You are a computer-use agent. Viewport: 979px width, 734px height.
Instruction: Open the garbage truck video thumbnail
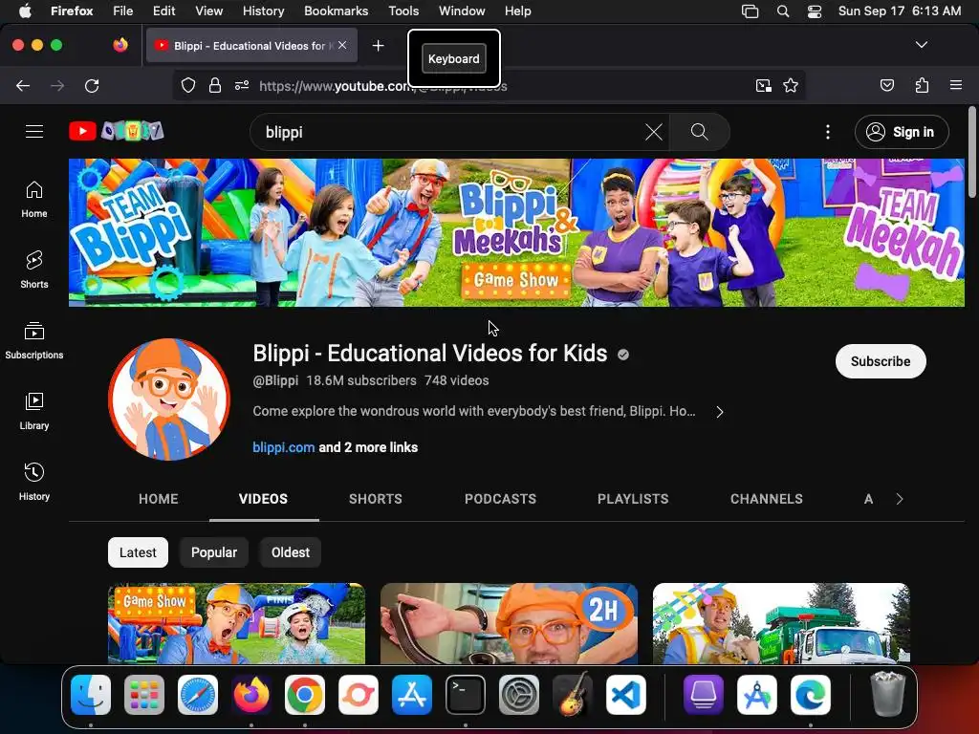[x=781, y=623]
